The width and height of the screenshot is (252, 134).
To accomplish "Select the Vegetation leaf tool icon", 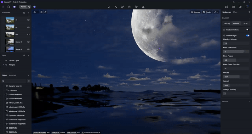I will click(x=123, y=7).
